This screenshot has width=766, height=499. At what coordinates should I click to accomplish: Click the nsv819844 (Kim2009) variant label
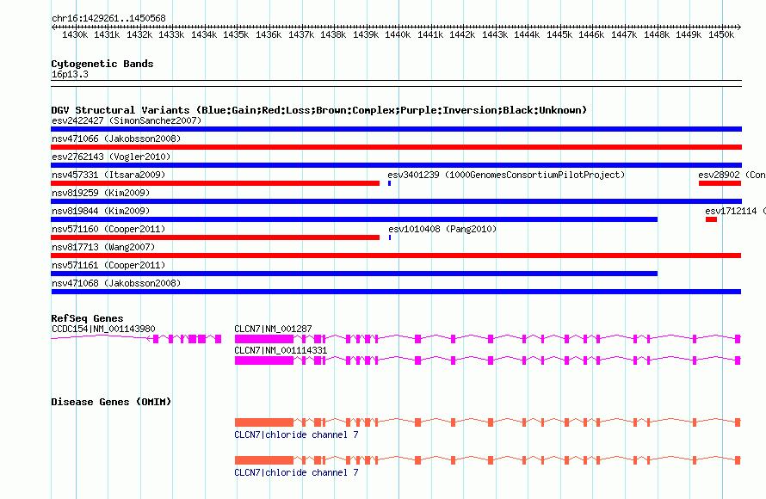click(x=101, y=211)
